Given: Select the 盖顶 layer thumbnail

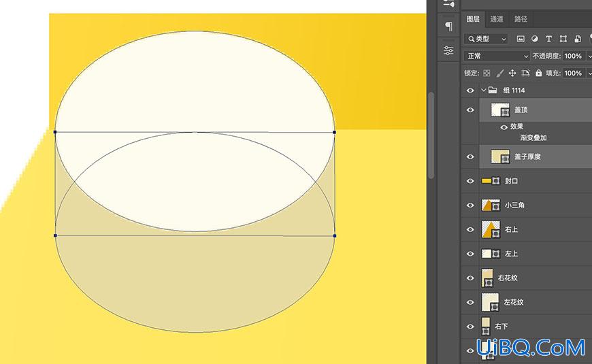Looking at the screenshot, I should [x=500, y=110].
